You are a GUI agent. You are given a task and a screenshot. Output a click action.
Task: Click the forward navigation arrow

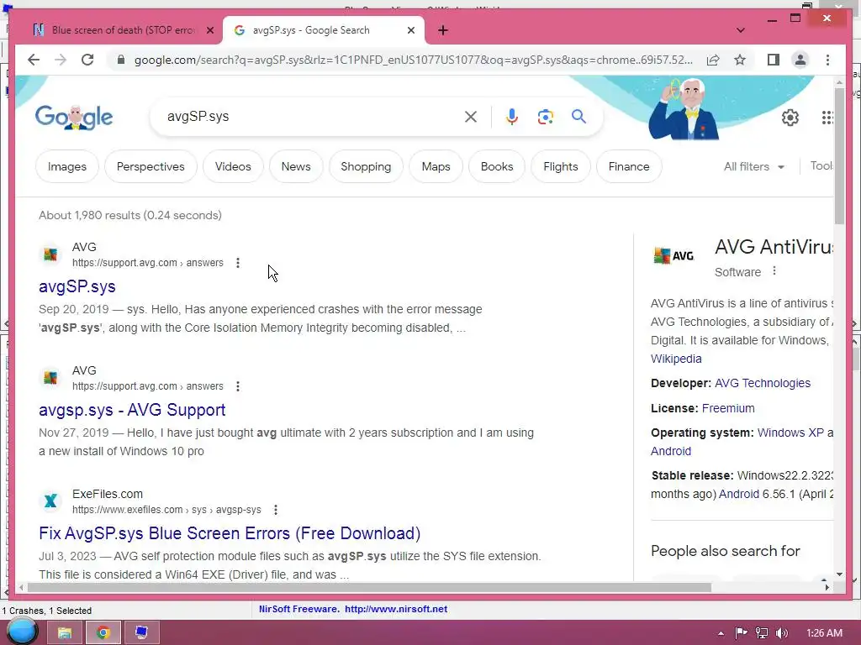point(61,60)
